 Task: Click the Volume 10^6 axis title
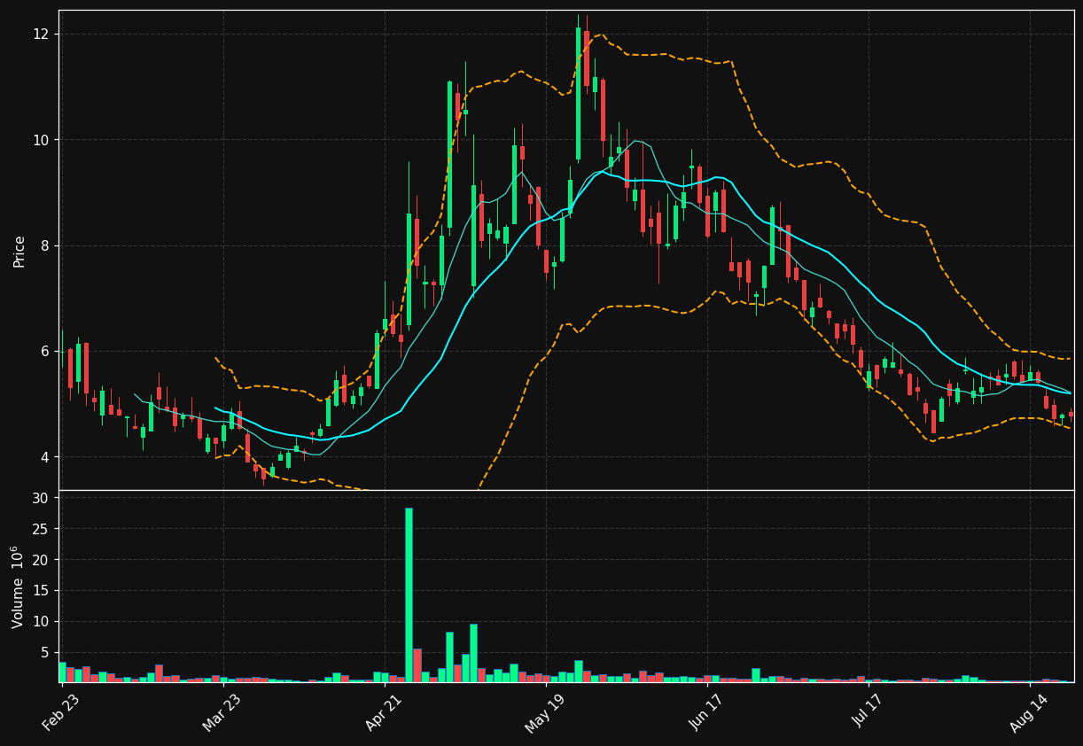[x=18, y=587]
